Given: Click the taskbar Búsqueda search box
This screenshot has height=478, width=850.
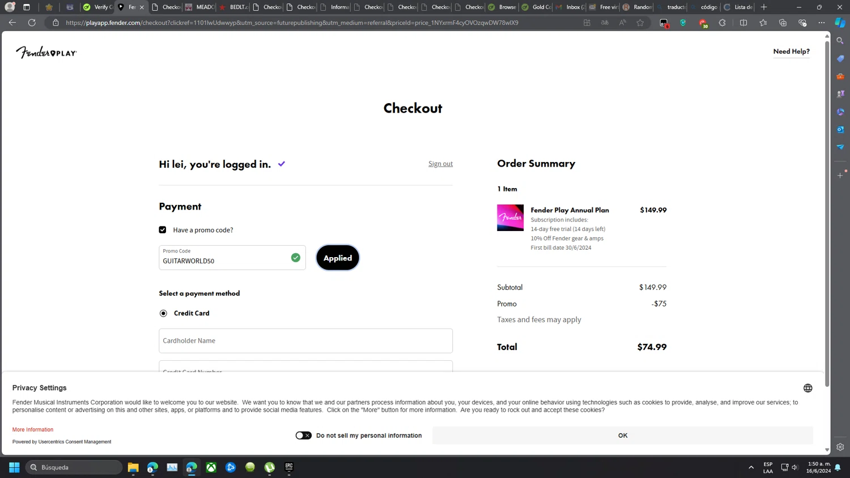Looking at the screenshot, I should [74, 467].
